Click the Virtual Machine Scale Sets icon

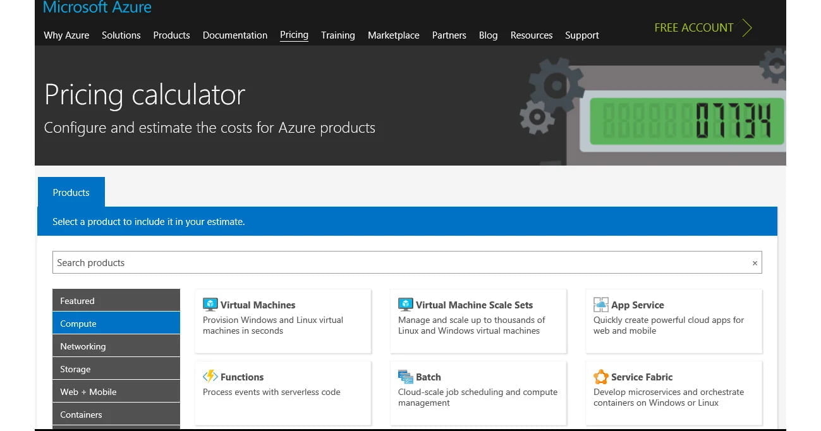tap(406, 305)
